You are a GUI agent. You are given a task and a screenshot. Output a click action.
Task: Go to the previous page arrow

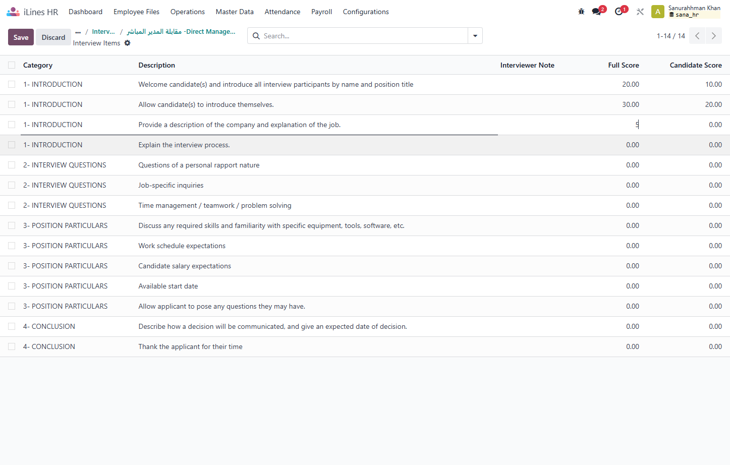tap(697, 36)
